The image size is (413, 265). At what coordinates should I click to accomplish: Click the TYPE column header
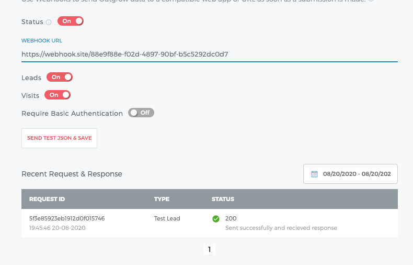tap(162, 199)
